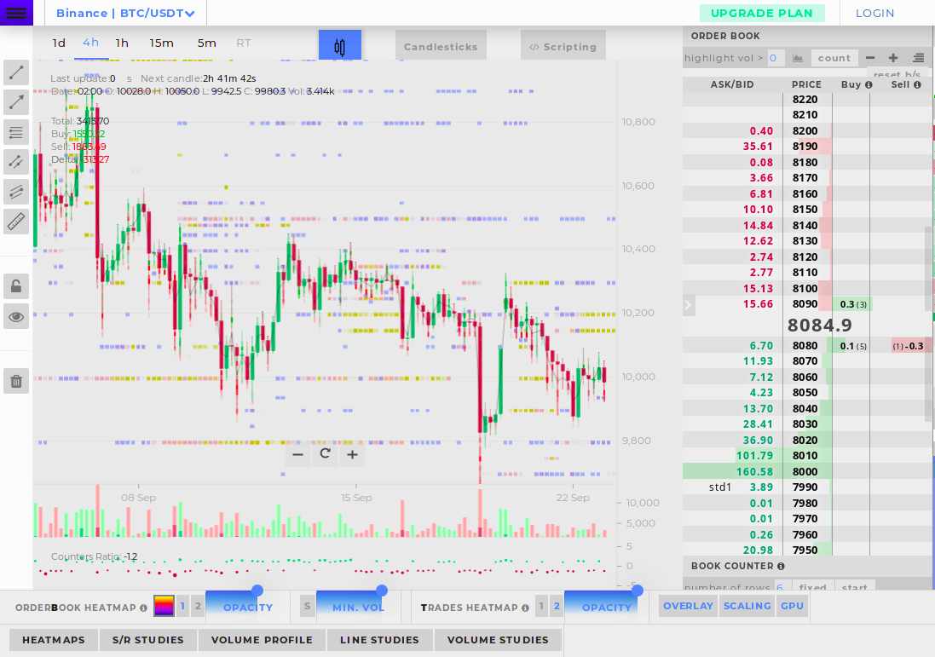Open LINE STUDIES tab
The height and width of the screenshot is (657, 935).
point(379,640)
